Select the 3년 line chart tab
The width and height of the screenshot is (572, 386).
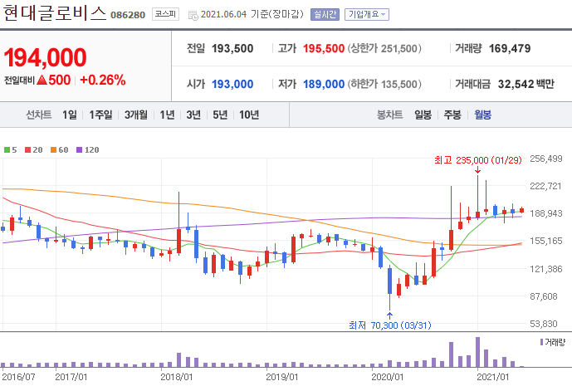pos(193,115)
